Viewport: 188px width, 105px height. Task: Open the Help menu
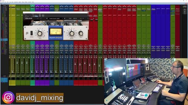coord(33,2)
